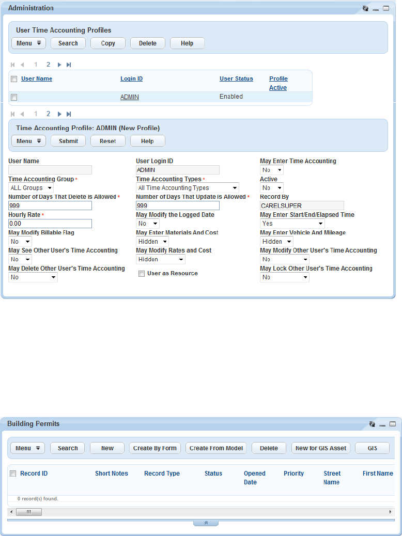Open Menu in User Time Accounting Profiles
Viewport: 402px width, 536px height.
point(29,43)
